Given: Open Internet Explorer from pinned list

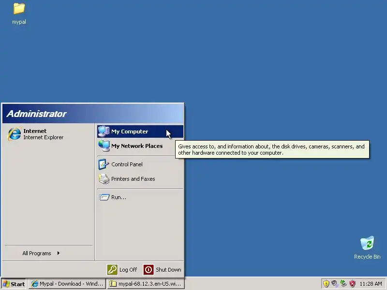Looking at the screenshot, I should [49, 134].
